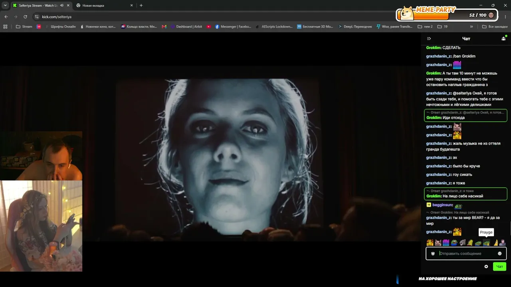This screenshot has width=511, height=287.
Task: Open the browser apps grid shortcut
Action: (5, 27)
